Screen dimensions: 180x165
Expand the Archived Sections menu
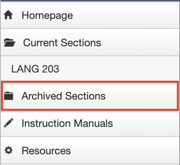coord(90,96)
